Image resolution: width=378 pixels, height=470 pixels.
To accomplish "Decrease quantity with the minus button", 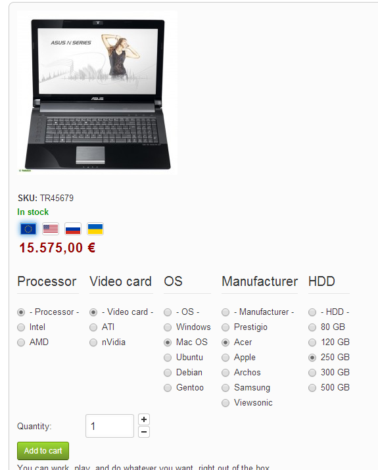I will 144,432.
